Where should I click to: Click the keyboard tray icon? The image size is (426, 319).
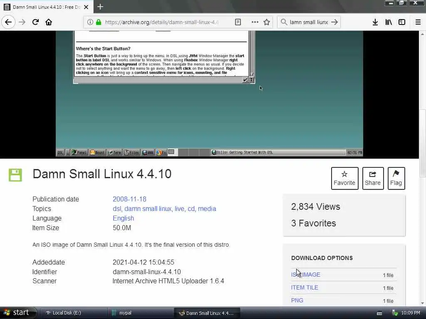coord(379,313)
